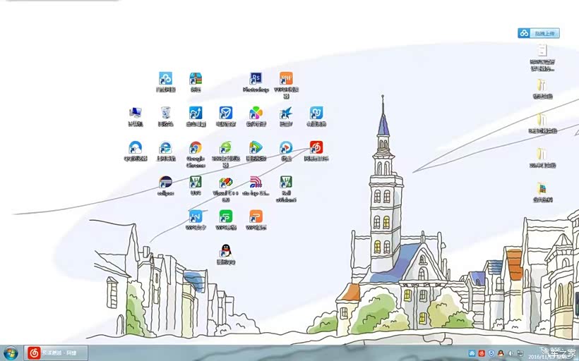
Task: Click the QQ penguin tray icon
Action: [501, 353]
